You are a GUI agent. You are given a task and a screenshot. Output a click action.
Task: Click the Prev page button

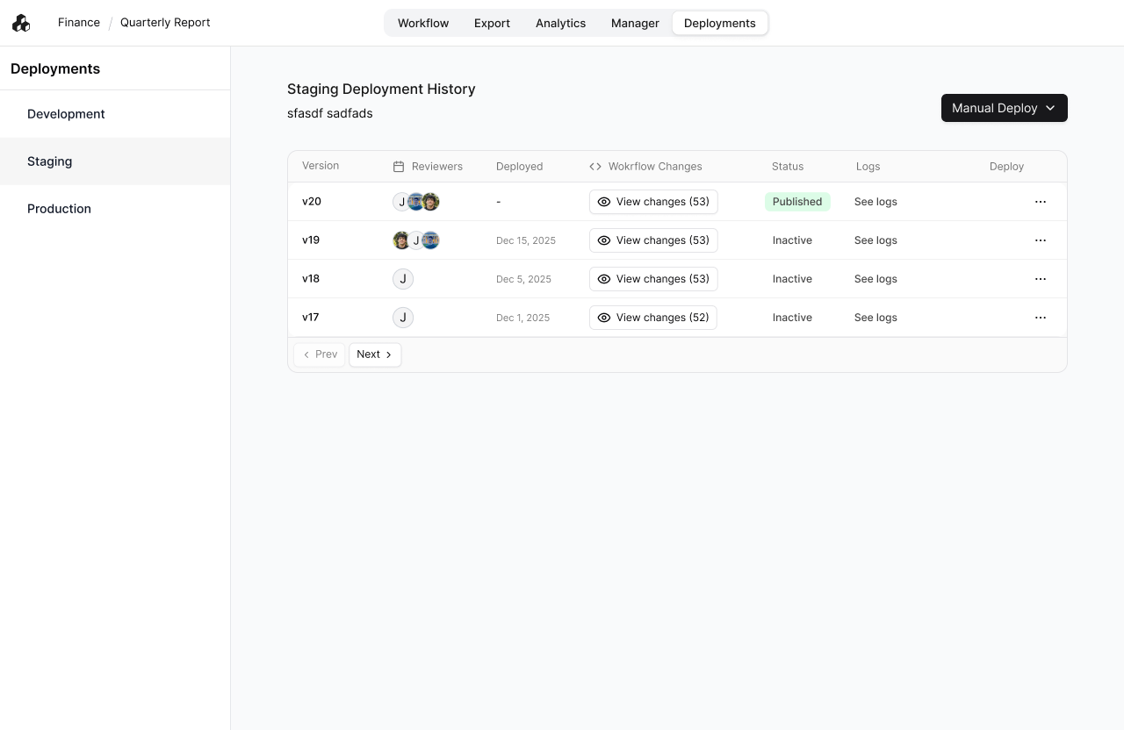pos(320,354)
